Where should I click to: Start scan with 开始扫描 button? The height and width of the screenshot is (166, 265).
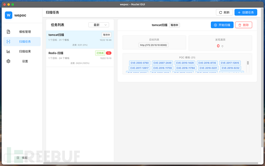(x=222, y=25)
